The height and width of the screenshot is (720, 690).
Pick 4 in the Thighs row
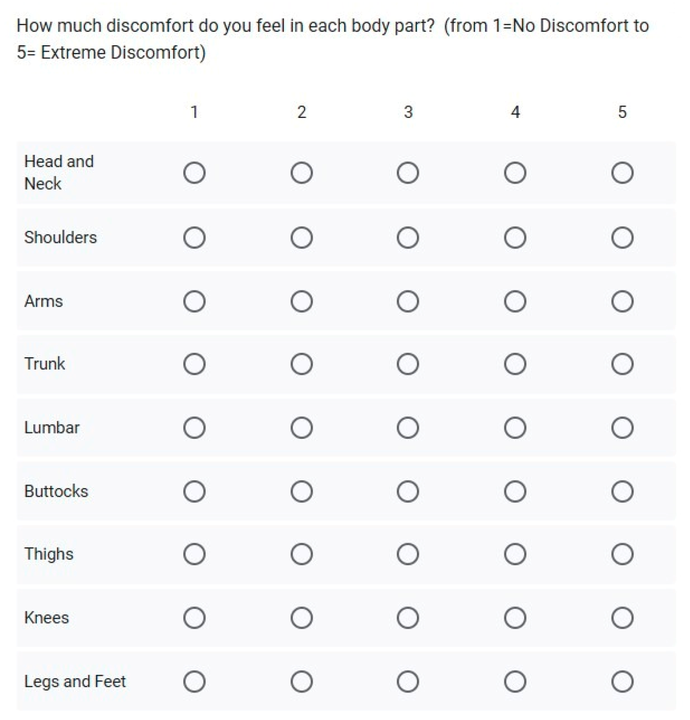coord(515,554)
